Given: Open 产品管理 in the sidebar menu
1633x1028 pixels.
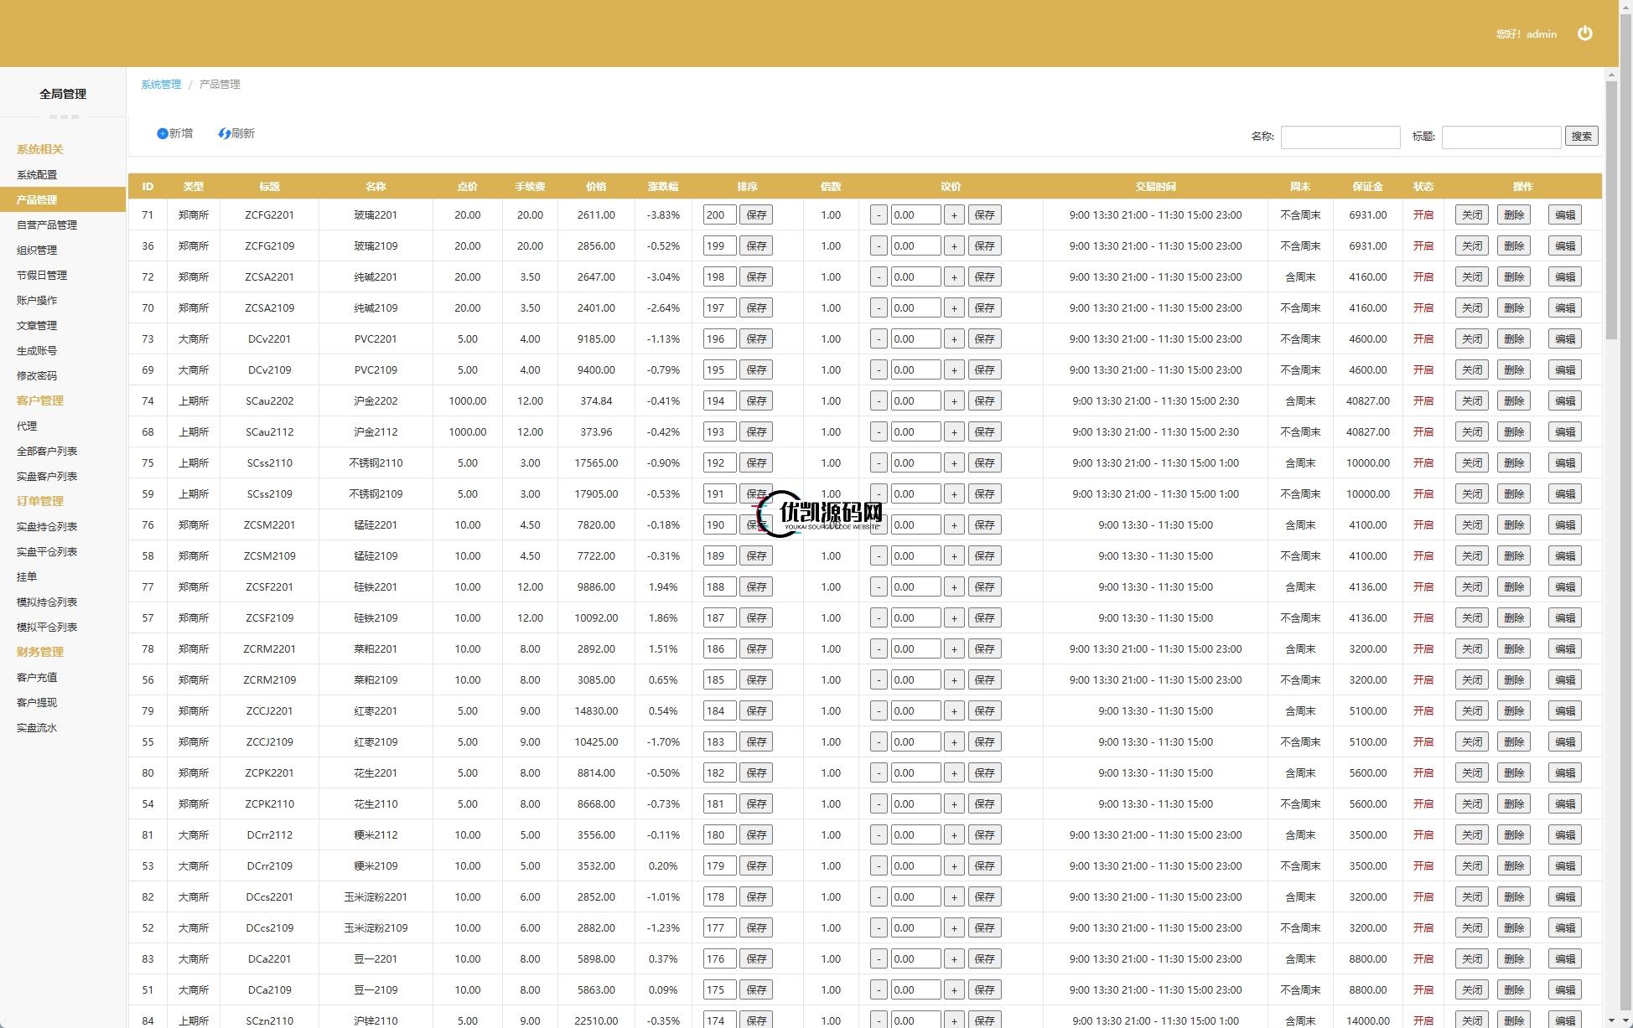Looking at the screenshot, I should [37, 200].
